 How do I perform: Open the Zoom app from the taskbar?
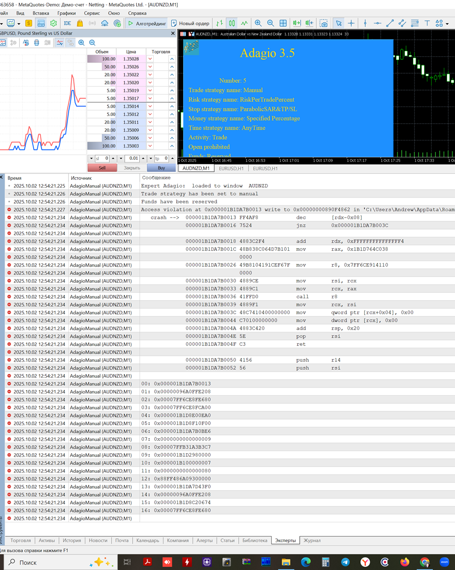pos(444,562)
